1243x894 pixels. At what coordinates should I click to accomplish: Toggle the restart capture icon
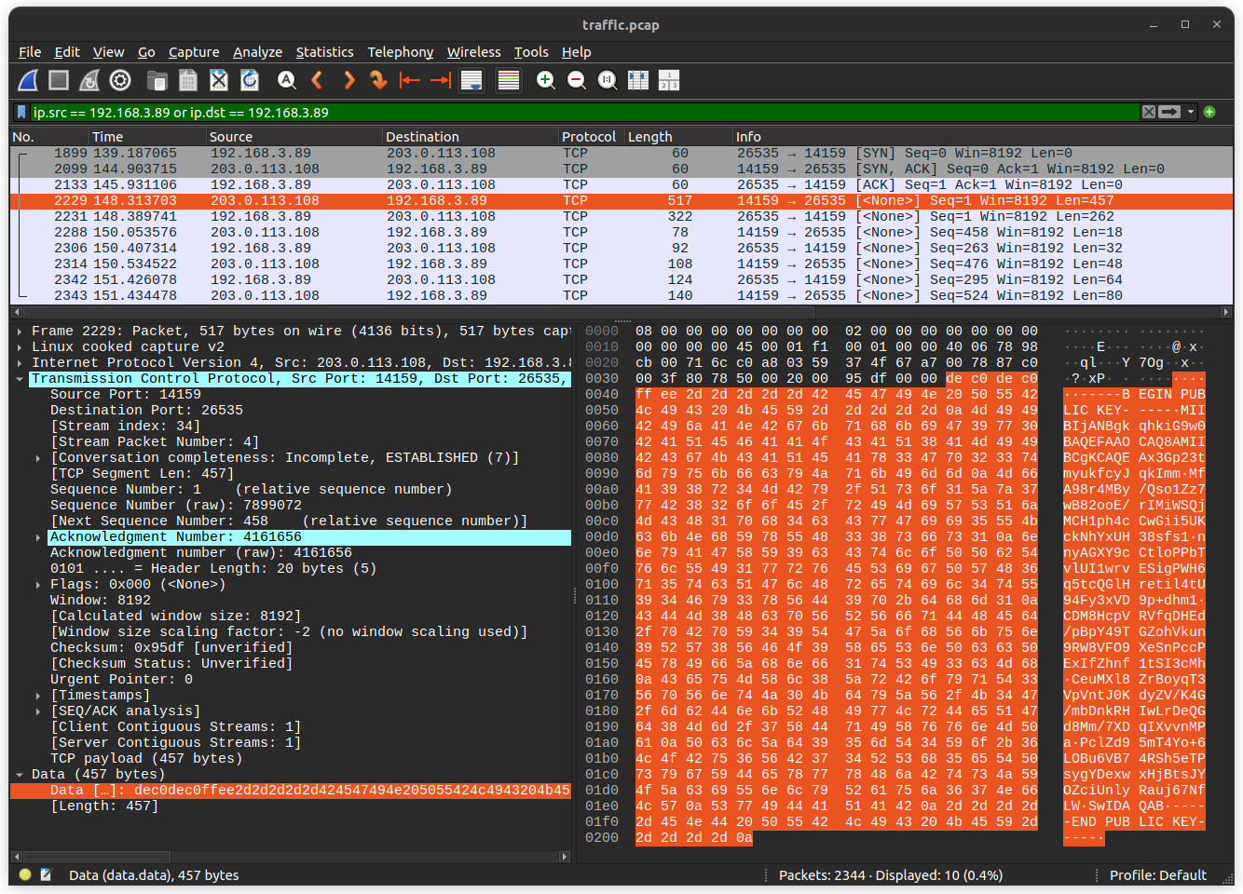pyautogui.click(x=89, y=80)
